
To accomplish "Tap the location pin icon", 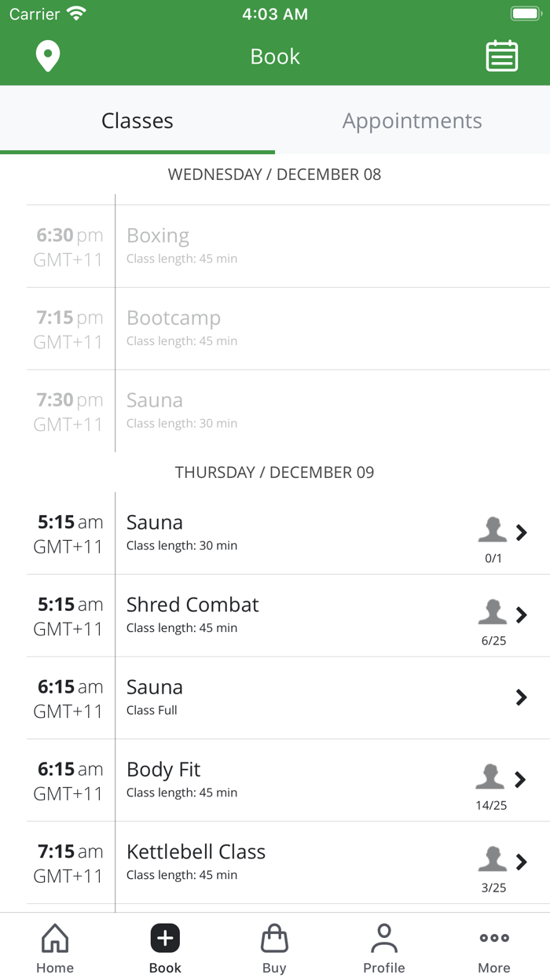I will 48,57.
